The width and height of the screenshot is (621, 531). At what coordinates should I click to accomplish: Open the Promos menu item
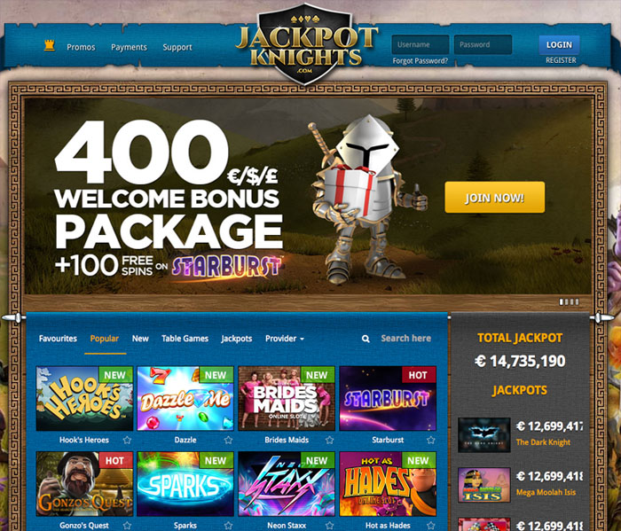(x=81, y=47)
